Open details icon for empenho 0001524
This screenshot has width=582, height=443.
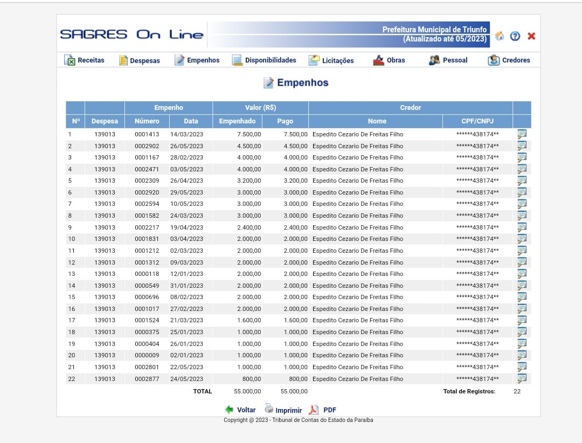tap(522, 321)
